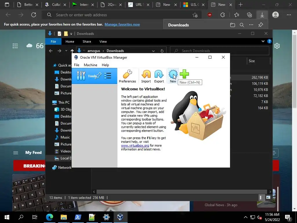This screenshot has height=223, width=297.
Task: Select Videos in Explorer navigation pane
Action: 63,151
